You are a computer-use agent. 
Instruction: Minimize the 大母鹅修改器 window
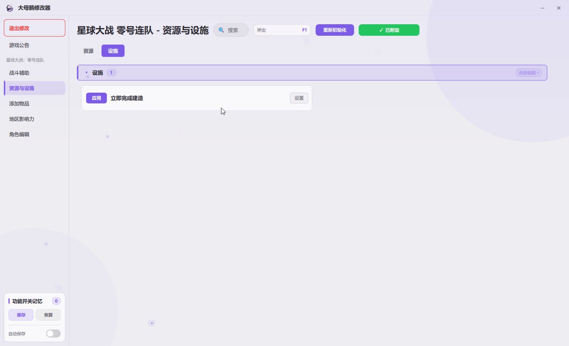[542, 8]
